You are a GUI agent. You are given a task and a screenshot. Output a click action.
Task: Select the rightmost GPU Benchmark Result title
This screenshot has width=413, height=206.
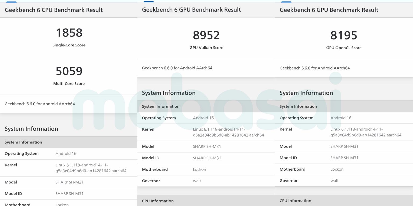tap(329, 10)
